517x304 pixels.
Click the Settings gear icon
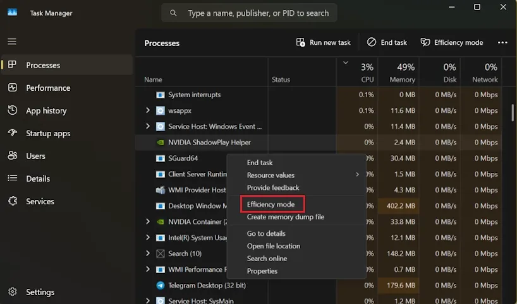click(x=12, y=291)
